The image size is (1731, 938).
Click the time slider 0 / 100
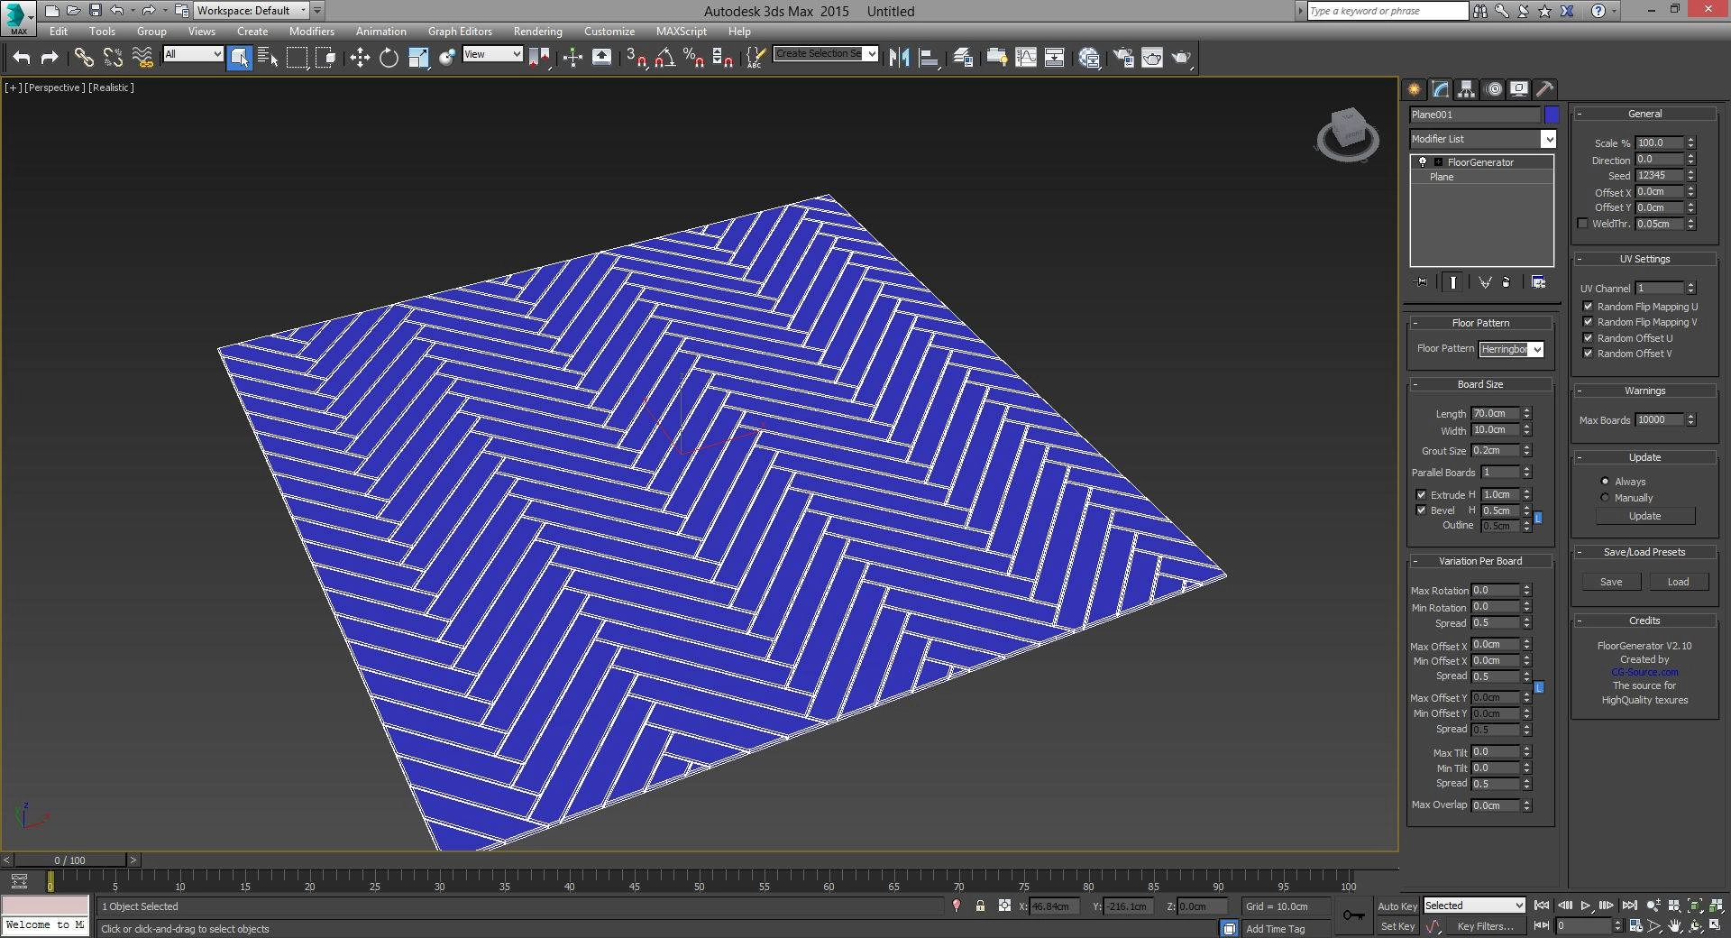(x=69, y=860)
